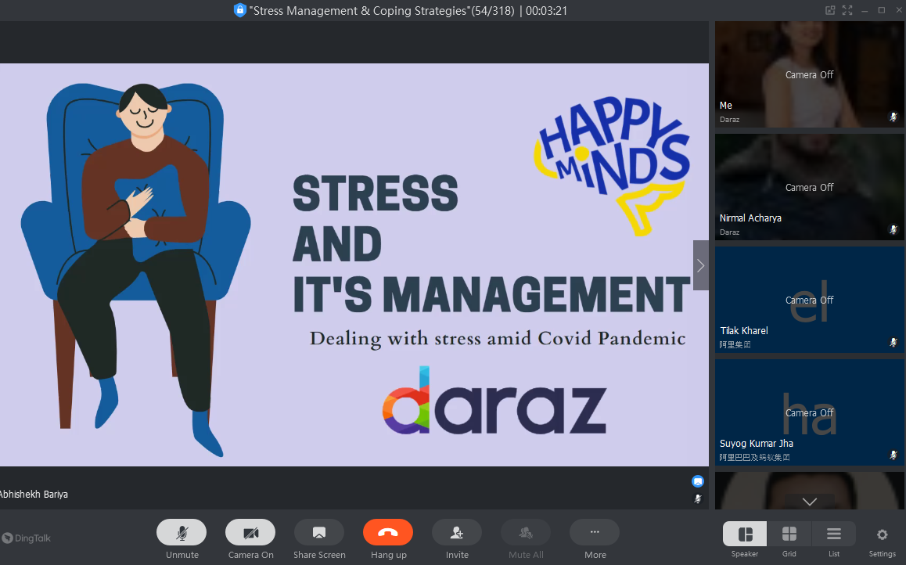The image size is (906, 565).
Task: Select Tilak Kharel's video tile
Action: click(810, 300)
